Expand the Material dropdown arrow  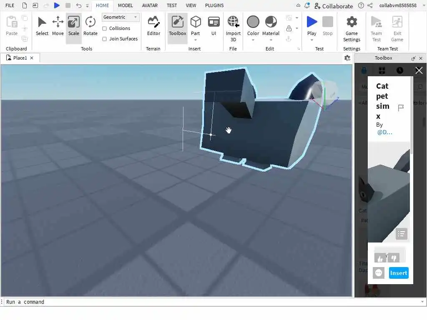tap(271, 40)
